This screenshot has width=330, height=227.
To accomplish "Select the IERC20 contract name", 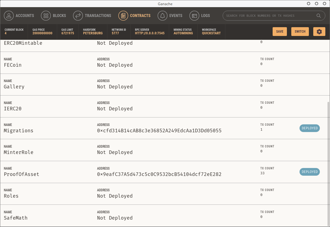I will pyautogui.click(x=13, y=109).
